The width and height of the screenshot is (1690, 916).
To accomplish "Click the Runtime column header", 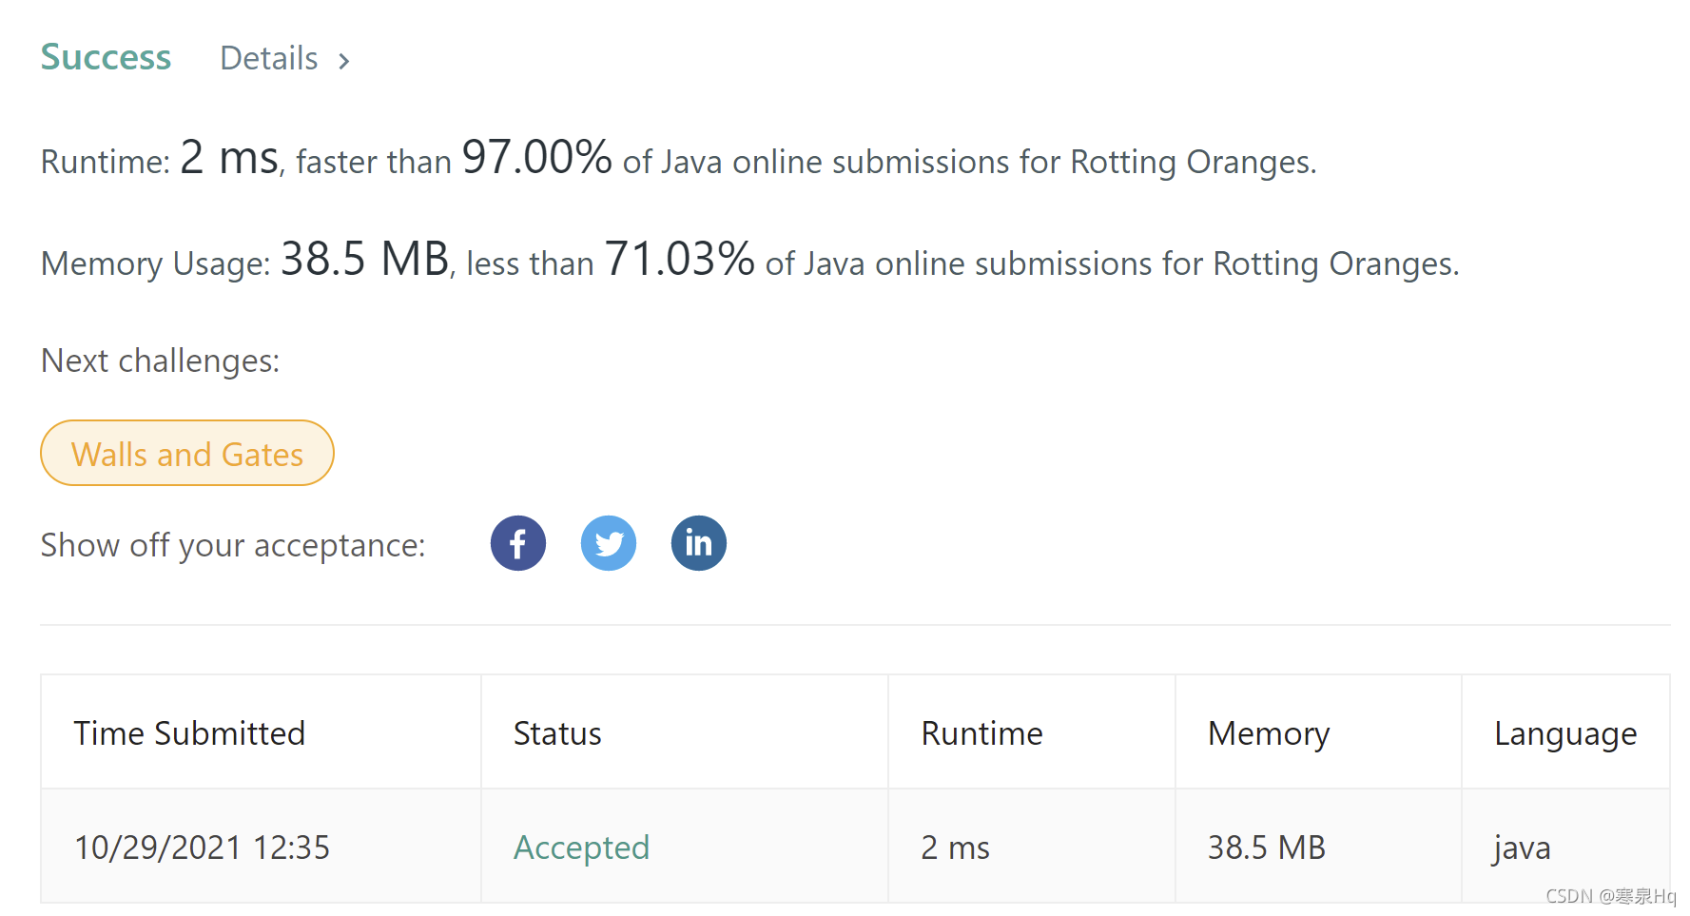I will point(981,733).
